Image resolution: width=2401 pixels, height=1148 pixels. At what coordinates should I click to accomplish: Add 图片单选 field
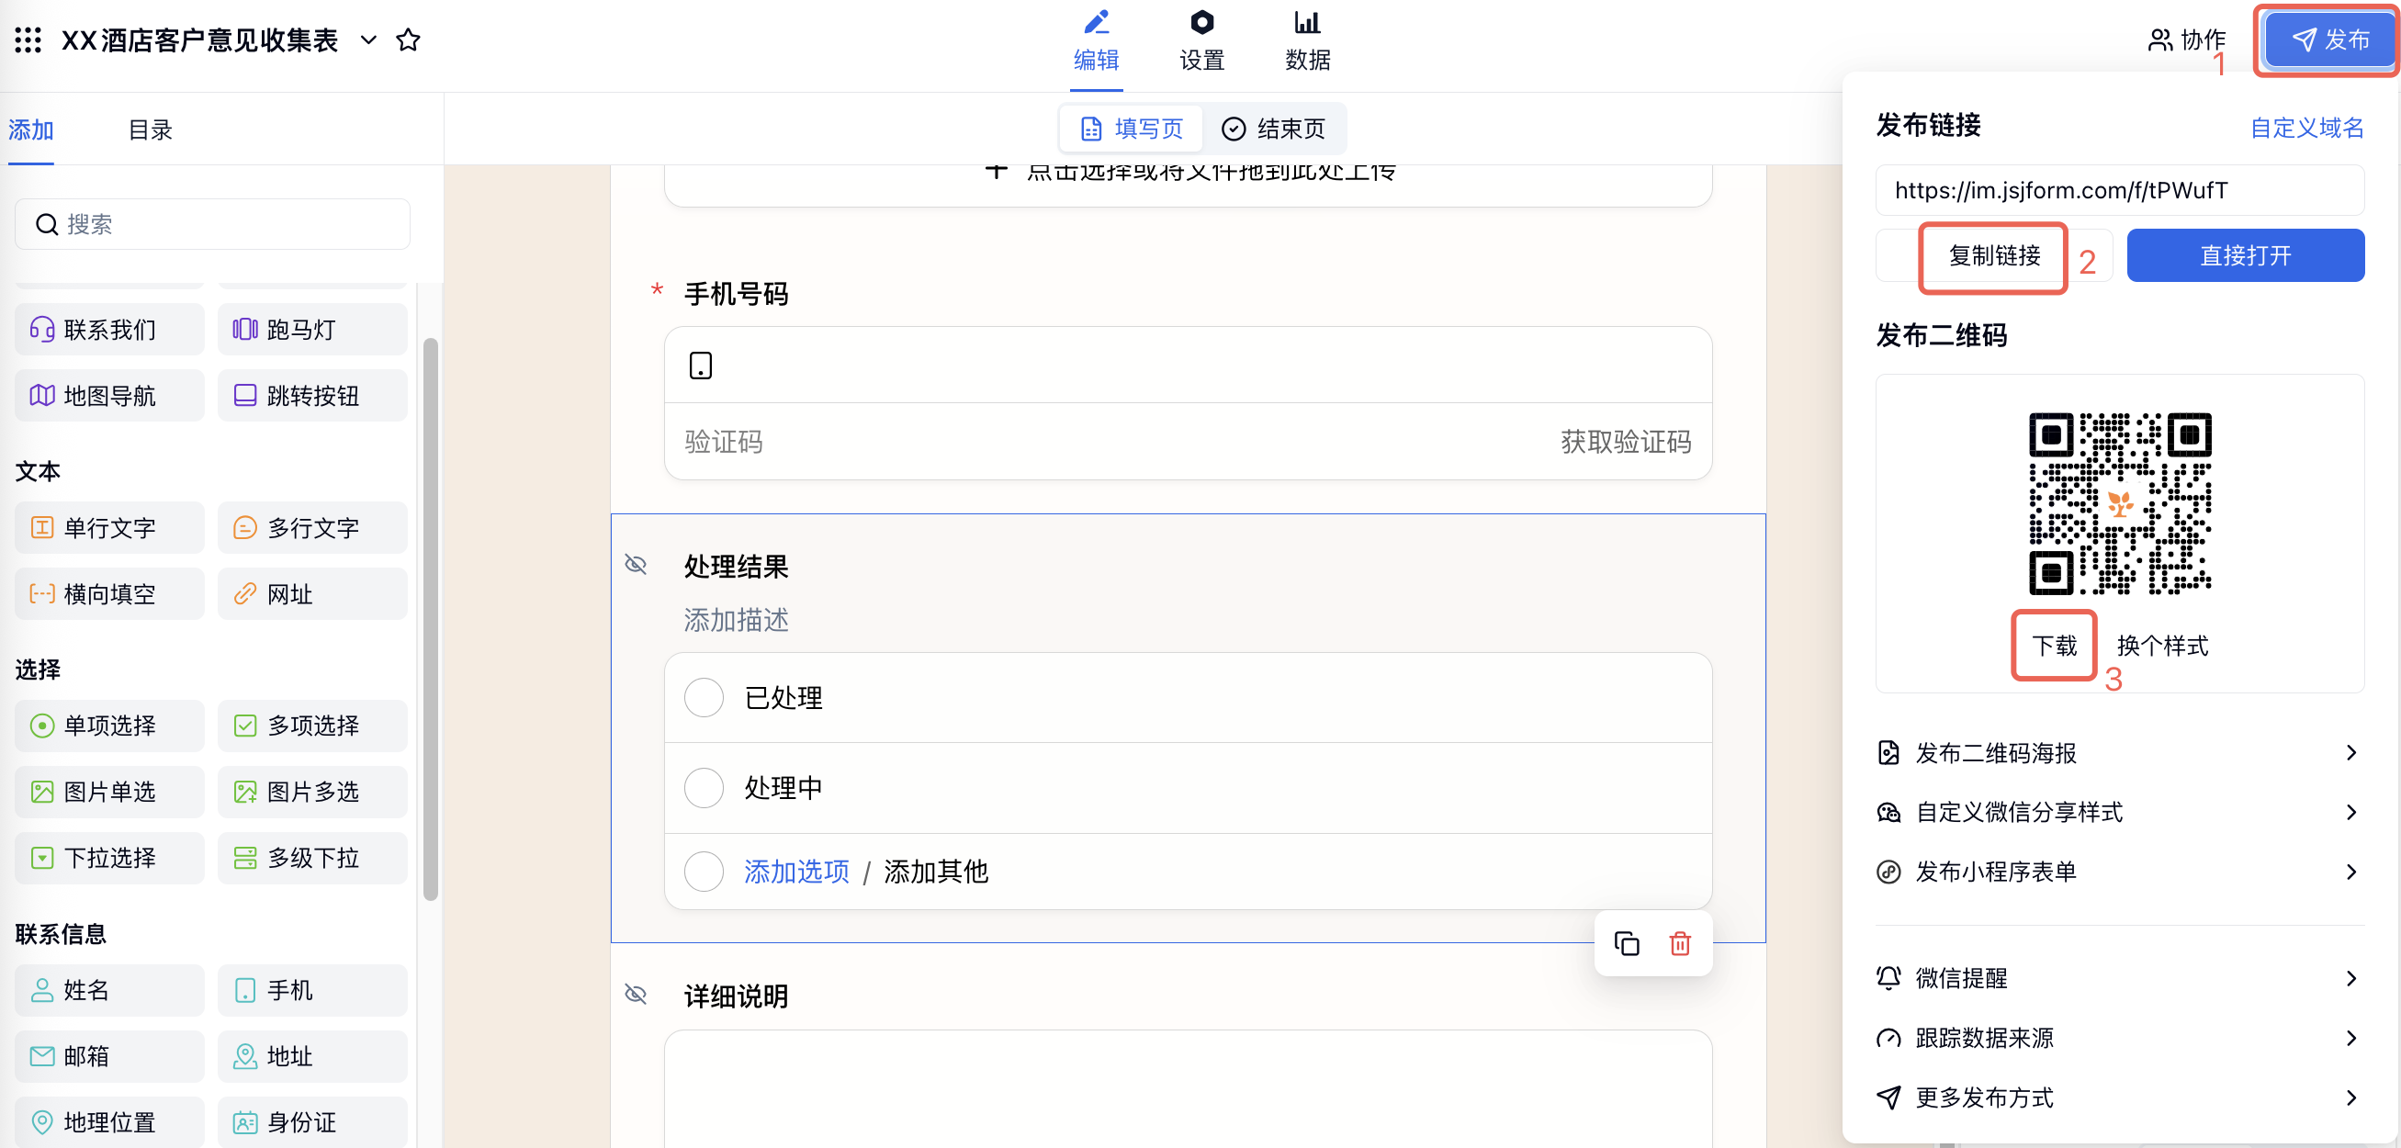point(110,792)
